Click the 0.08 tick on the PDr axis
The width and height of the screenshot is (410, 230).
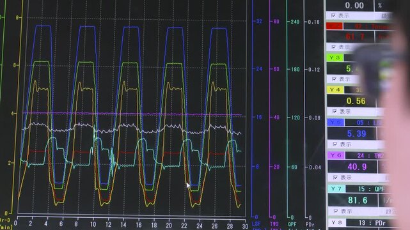pyautogui.click(x=314, y=118)
